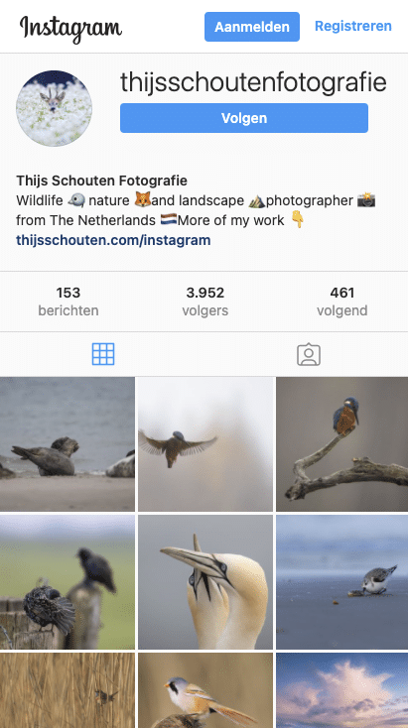This screenshot has width=408, height=728.
Task: View the 3.952 volgers list
Action: 204,302
